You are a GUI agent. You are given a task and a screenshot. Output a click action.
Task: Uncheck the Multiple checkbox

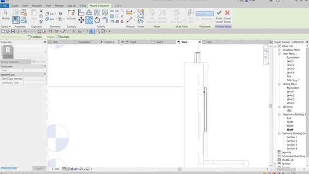(x=58, y=37)
